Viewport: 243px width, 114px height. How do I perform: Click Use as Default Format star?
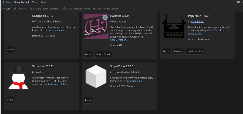65,9
